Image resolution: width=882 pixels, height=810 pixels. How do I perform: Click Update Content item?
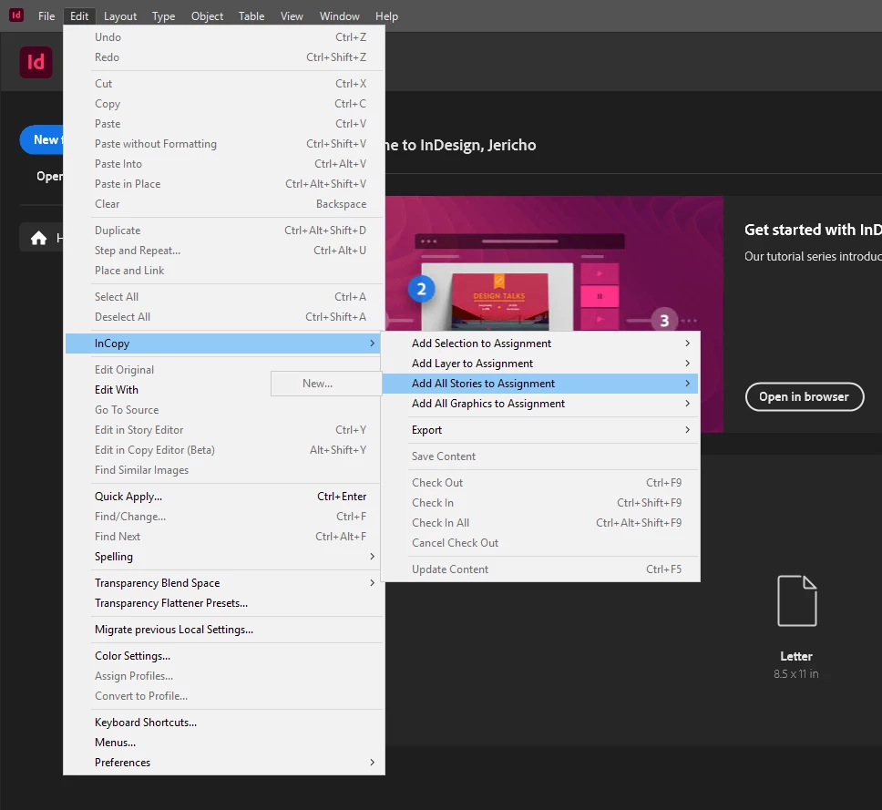[540, 569]
